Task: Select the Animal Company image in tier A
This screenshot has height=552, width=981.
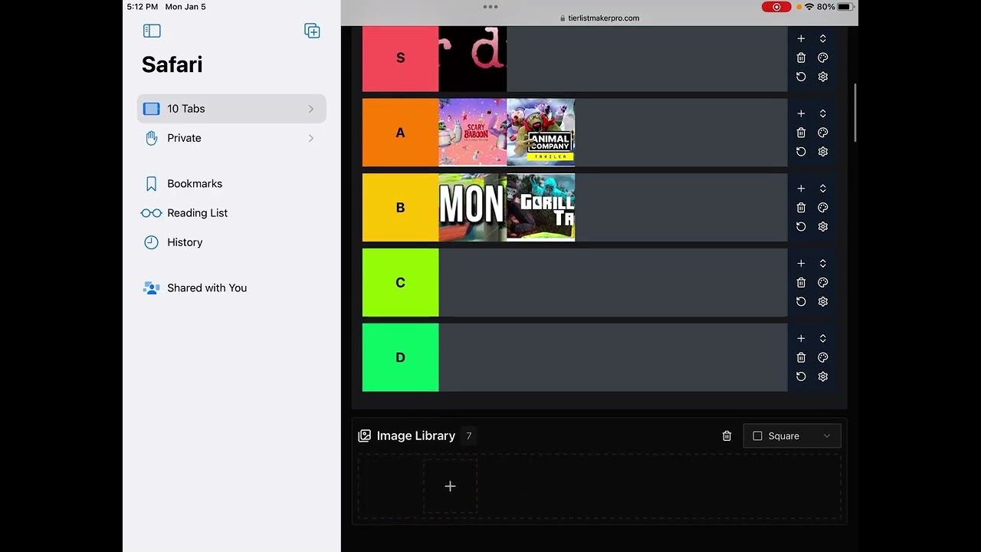Action: point(541,133)
